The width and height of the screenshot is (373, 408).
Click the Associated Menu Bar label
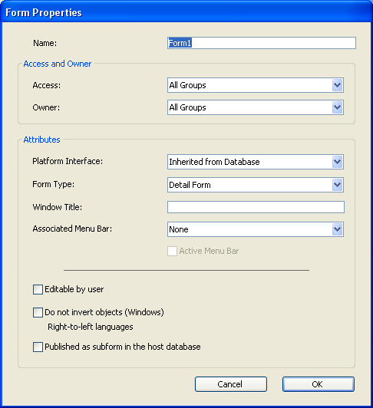coord(72,229)
